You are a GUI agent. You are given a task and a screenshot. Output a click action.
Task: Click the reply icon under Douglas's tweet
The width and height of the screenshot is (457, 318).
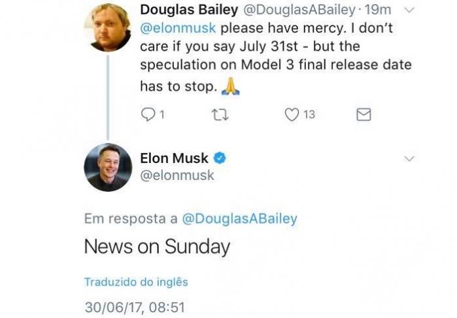(148, 115)
